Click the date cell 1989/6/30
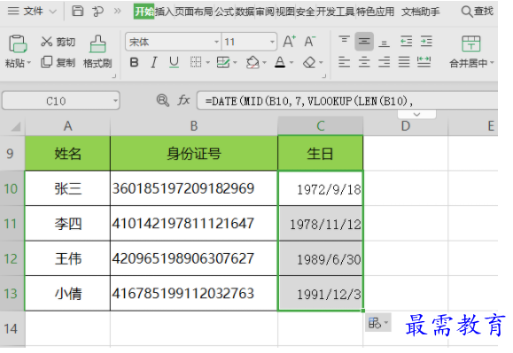 coord(321,258)
